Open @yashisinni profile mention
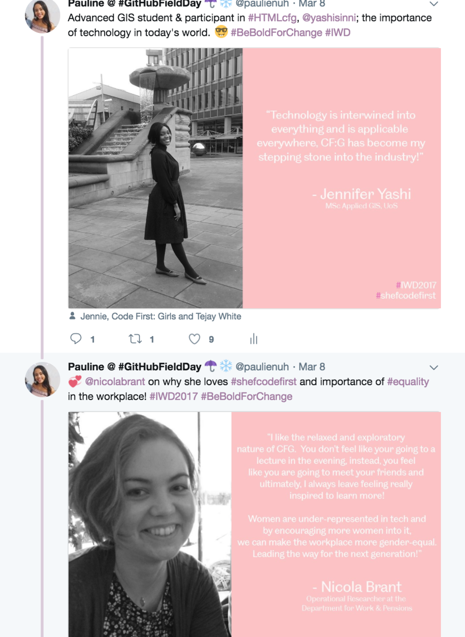 tap(329, 18)
